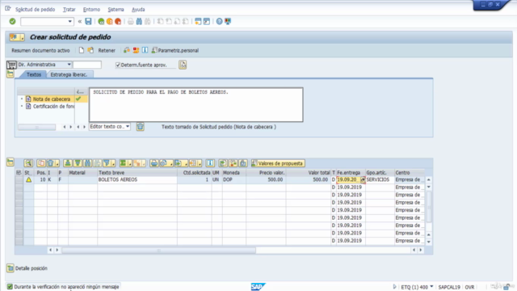Click the print icon in the item toolbar

click(x=154, y=163)
